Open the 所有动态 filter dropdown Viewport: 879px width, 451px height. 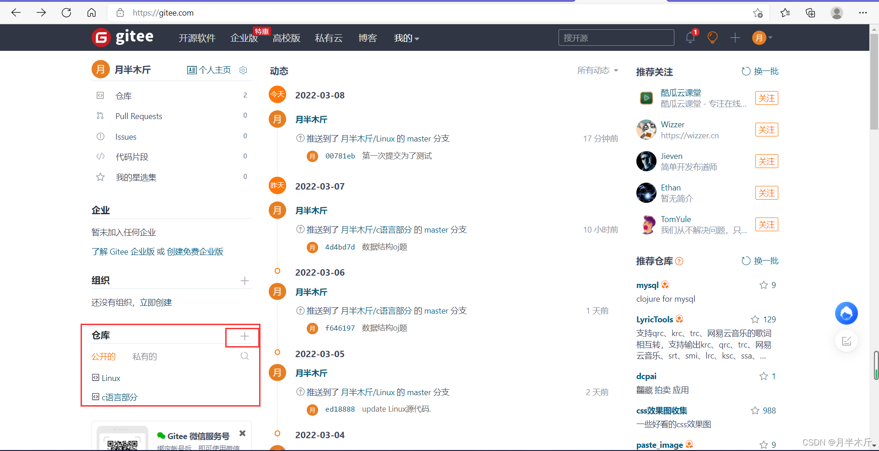coord(597,71)
